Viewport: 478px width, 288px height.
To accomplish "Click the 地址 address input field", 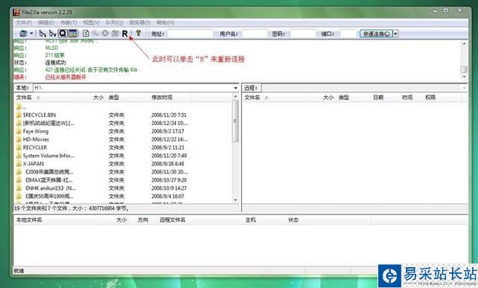I will point(190,33).
